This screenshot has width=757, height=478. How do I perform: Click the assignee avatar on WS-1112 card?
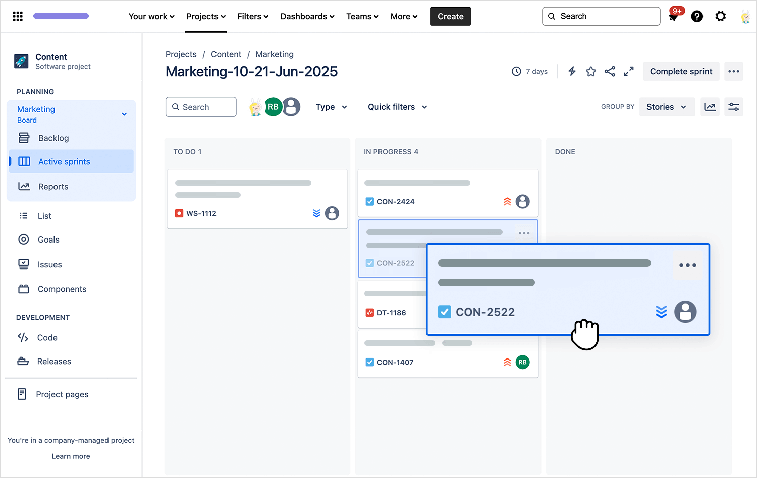tap(332, 213)
